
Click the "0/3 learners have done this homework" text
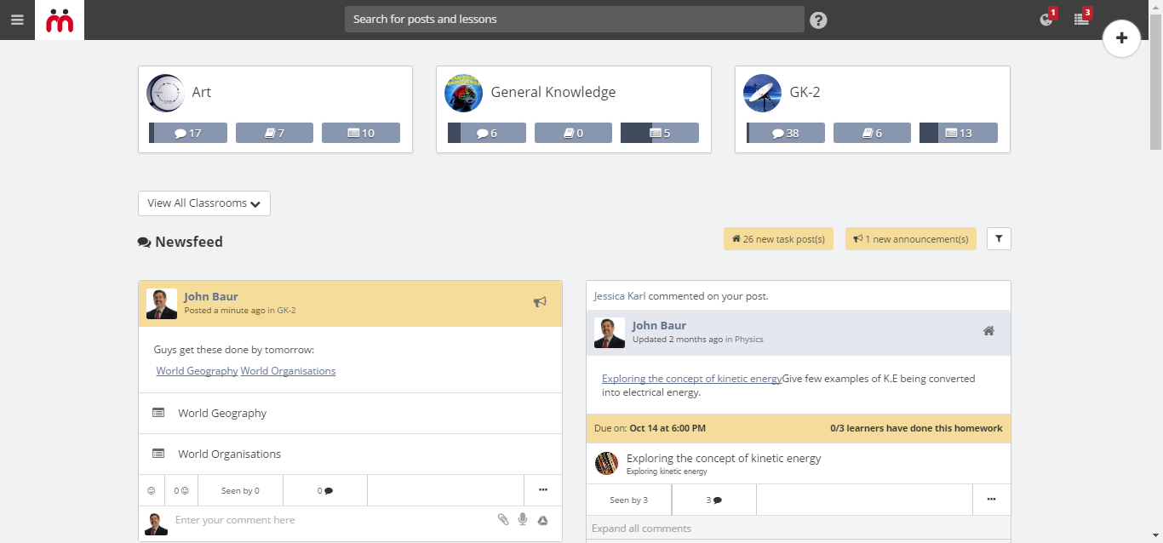916,429
